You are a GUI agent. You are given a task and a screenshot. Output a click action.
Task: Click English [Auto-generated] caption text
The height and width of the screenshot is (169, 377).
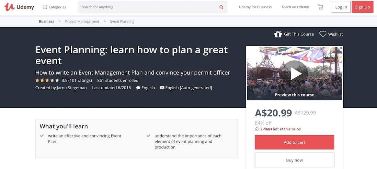pyautogui.click(x=188, y=88)
